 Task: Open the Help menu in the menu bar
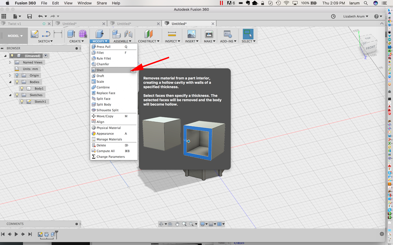point(116,3)
